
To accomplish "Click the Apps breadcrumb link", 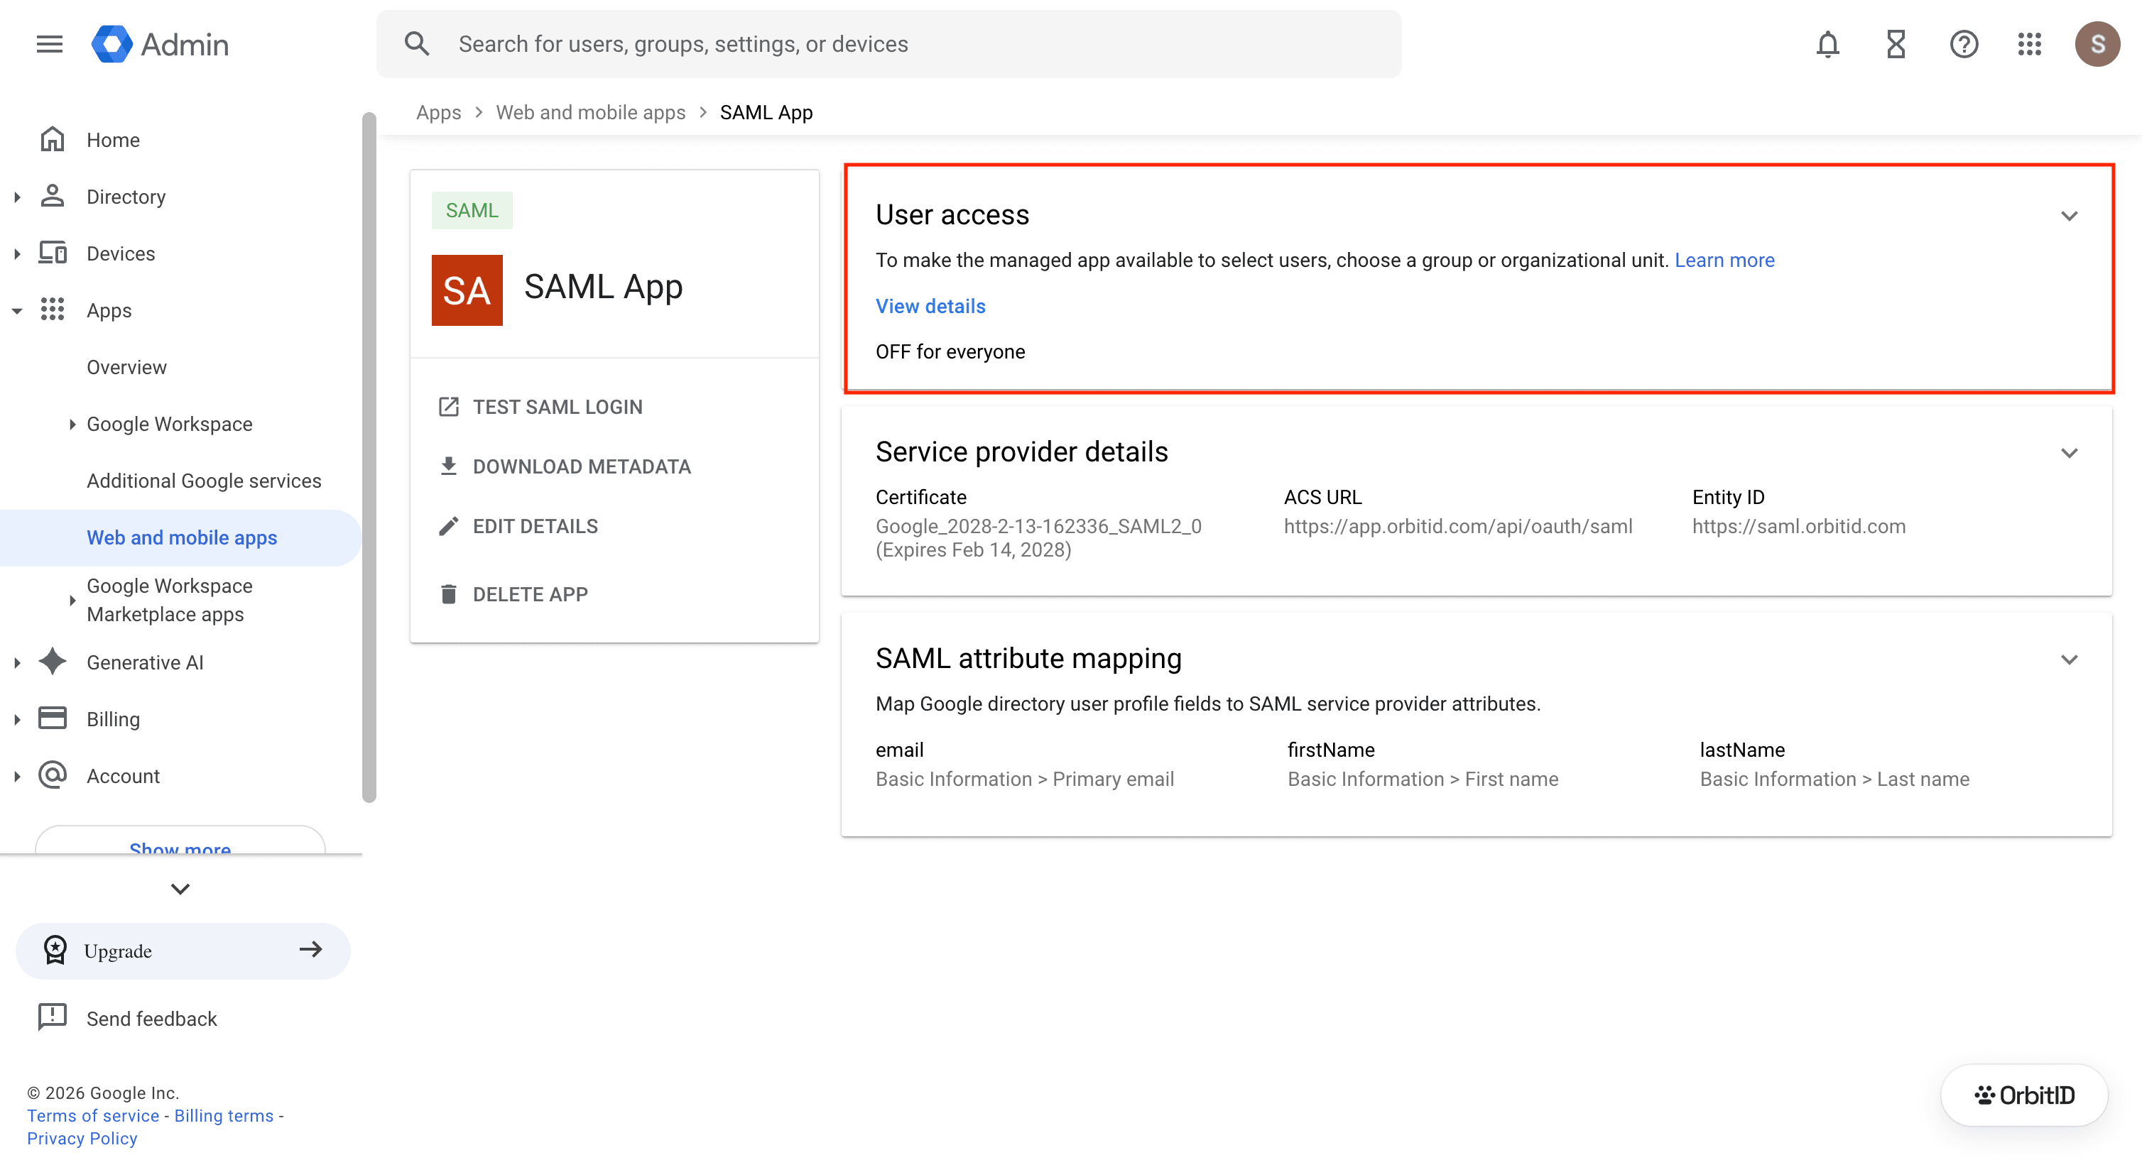I will (438, 112).
